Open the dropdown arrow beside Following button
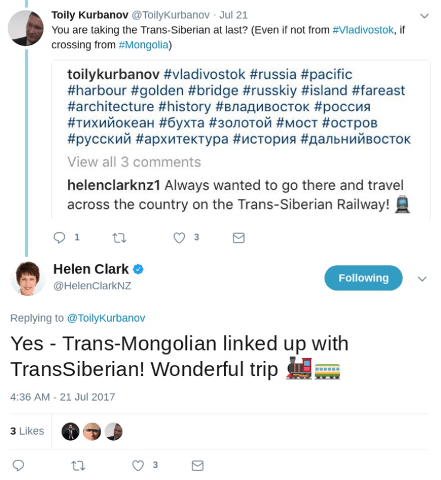The width and height of the screenshot is (441, 480). click(x=422, y=279)
